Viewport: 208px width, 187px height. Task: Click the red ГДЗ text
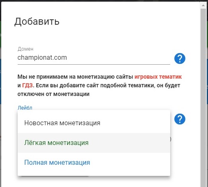[x=28, y=85]
